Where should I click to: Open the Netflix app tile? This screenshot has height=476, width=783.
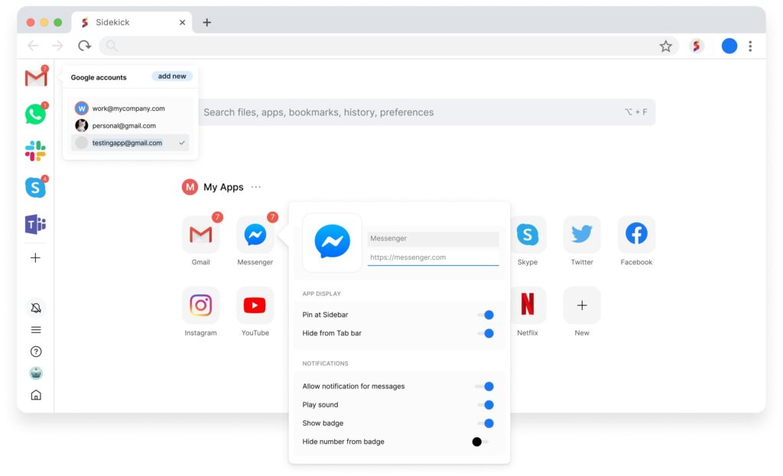tap(528, 306)
